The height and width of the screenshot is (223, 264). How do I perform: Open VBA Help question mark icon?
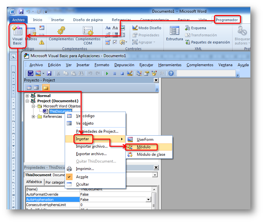click(x=171, y=73)
